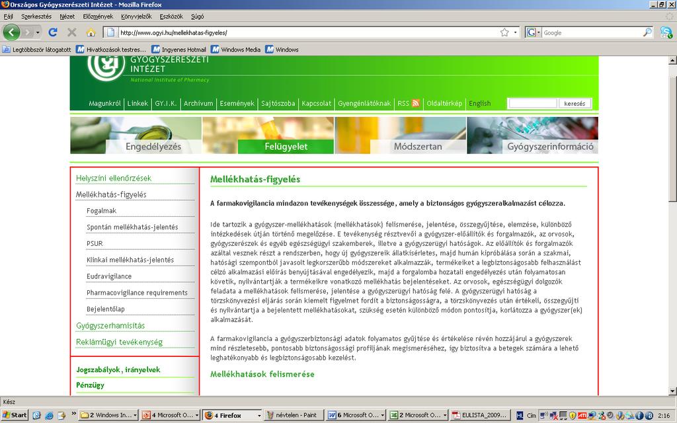The width and height of the screenshot is (677, 423).
Task: Open the Google search engine selector
Action: (x=534, y=32)
